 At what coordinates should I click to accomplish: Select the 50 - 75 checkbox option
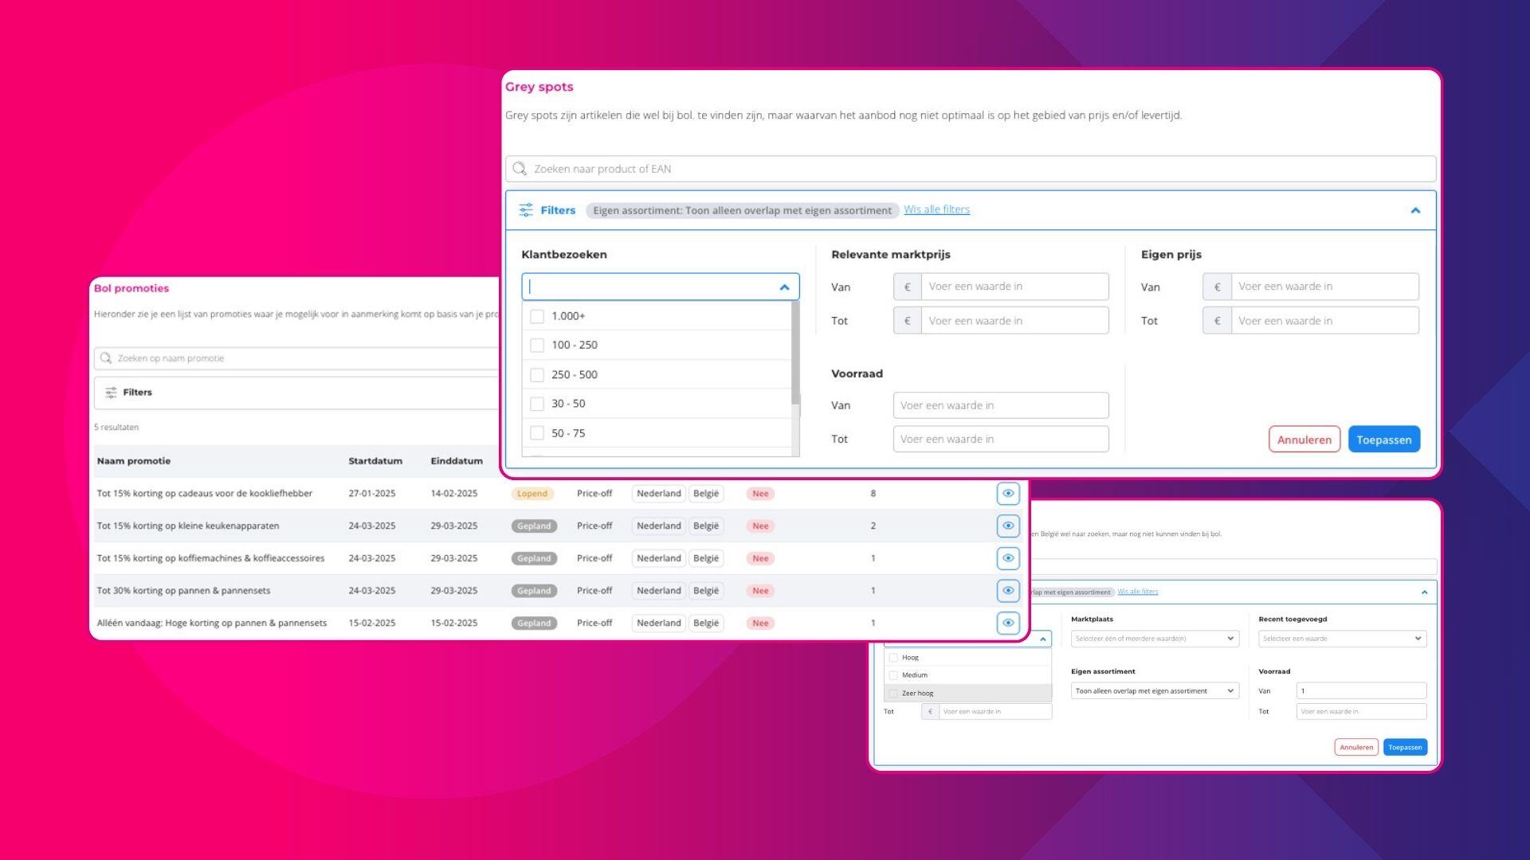pyautogui.click(x=537, y=433)
